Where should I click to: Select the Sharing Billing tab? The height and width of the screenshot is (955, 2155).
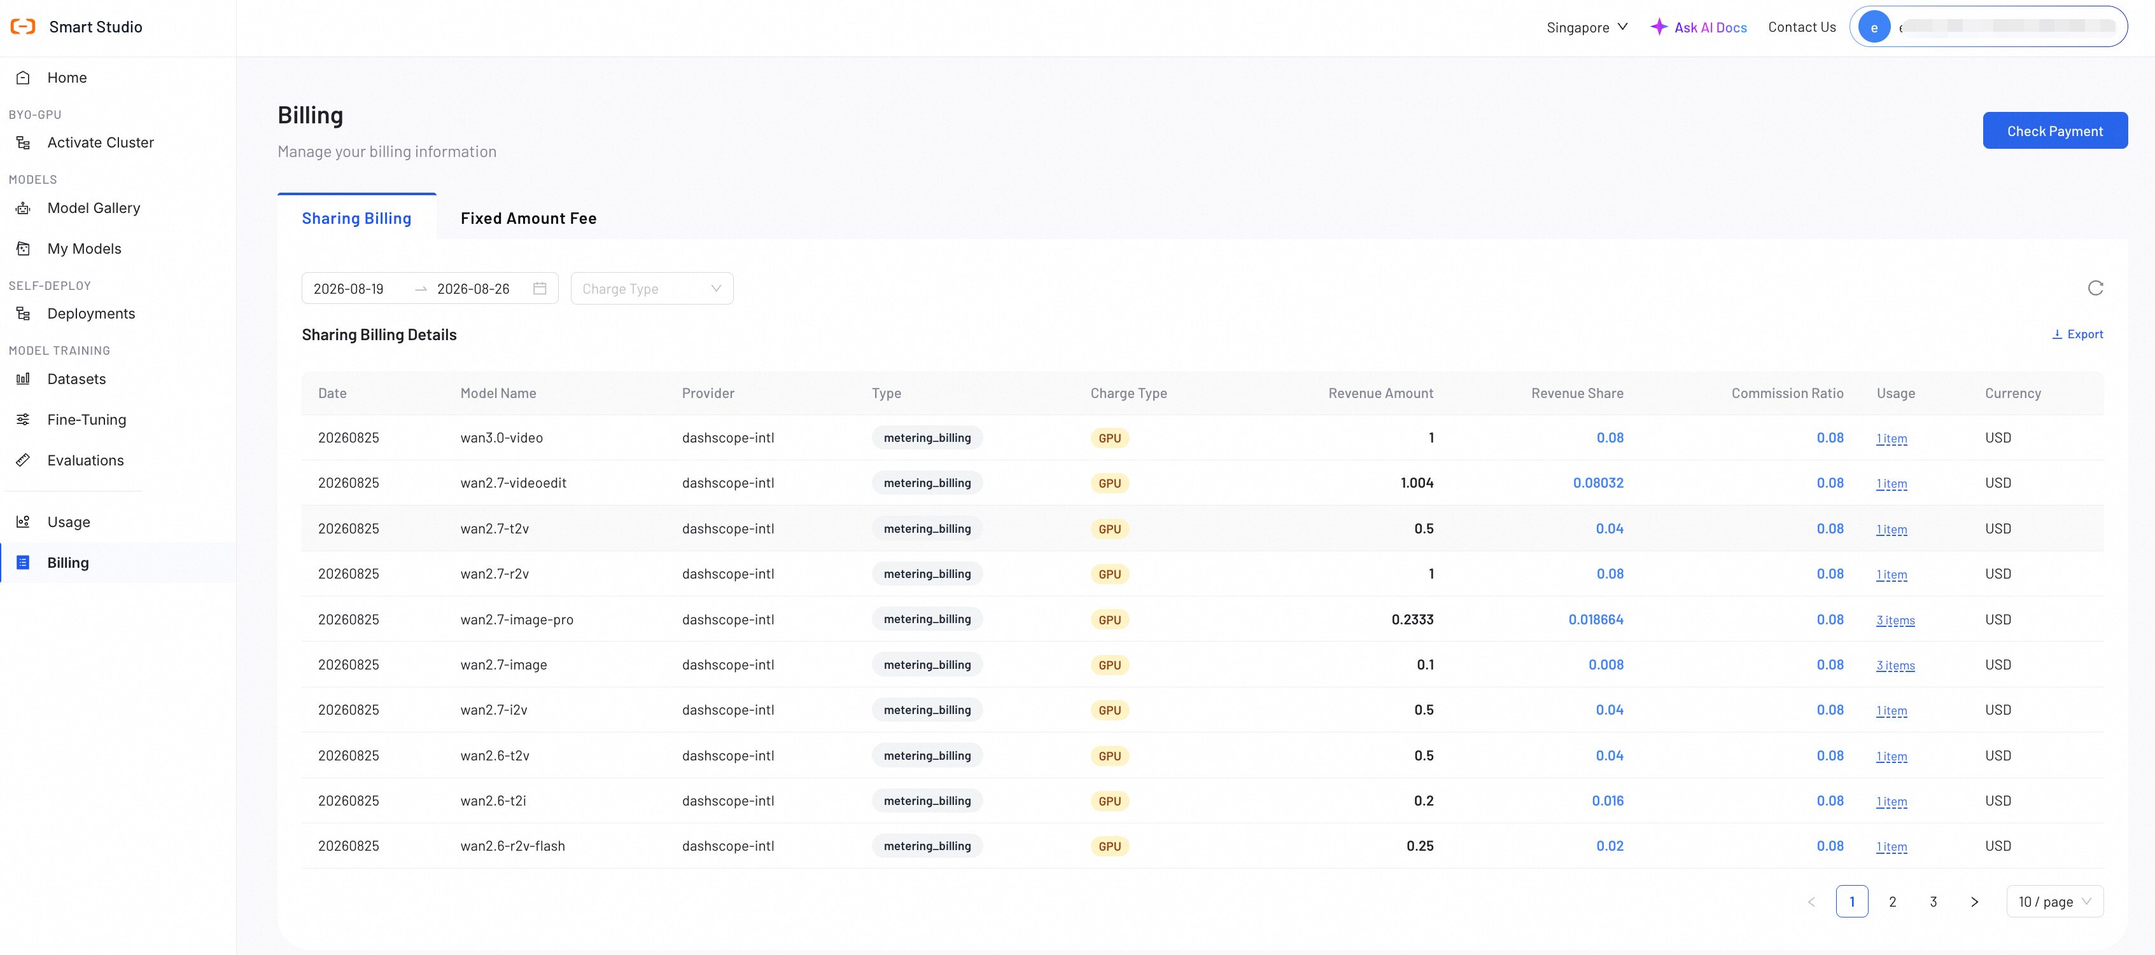click(356, 218)
